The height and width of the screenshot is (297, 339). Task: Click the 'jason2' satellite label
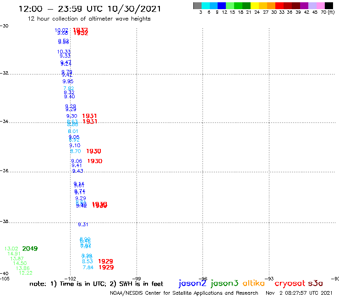(192, 283)
